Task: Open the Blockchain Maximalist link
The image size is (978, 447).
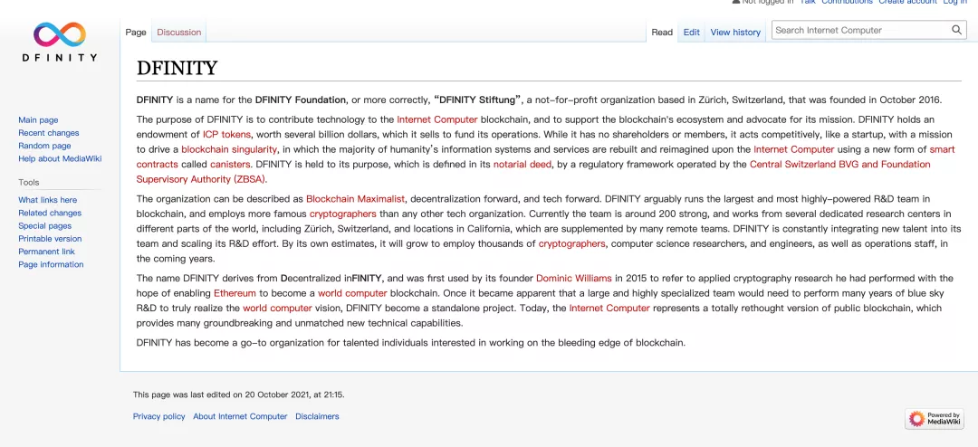Action: (x=356, y=199)
